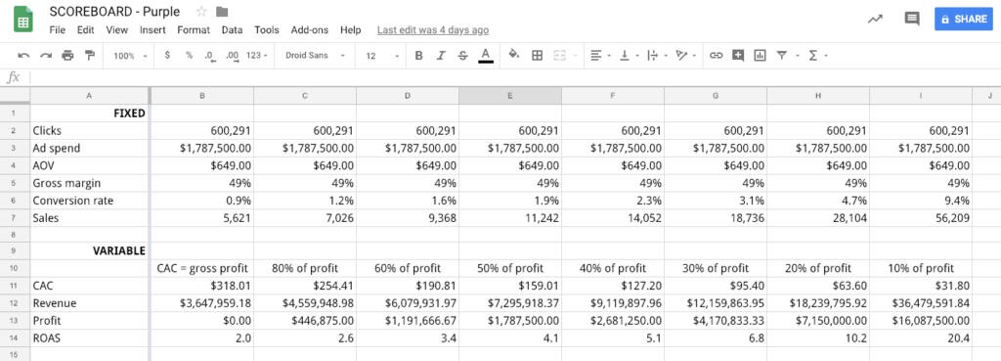
Task: Select row 13 header
Action: pos(14,321)
